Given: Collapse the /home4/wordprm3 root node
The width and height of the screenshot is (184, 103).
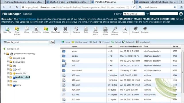Looking at the screenshot, I should click(x=5, y=54).
